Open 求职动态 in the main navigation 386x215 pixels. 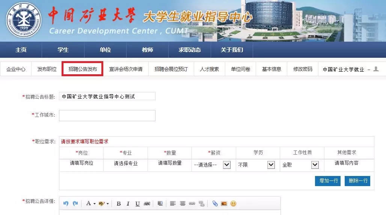190,50
